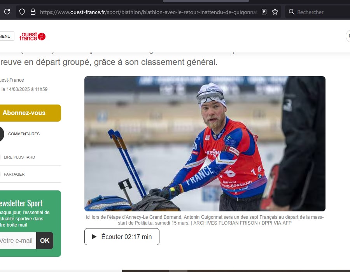Viewport: 350px width, 272px height.
Task: Open the tracking protection shield panel
Action: pos(22,12)
